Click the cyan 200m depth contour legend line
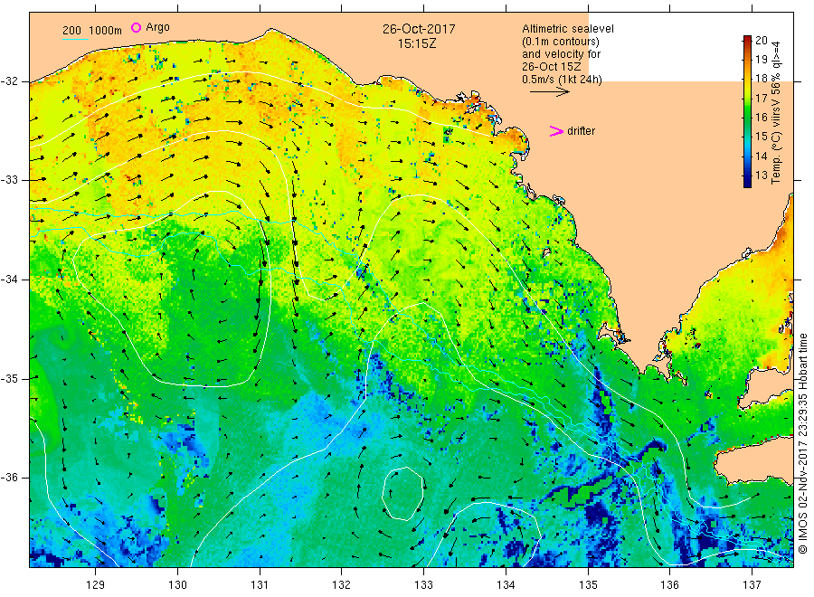814x597 pixels. pyautogui.click(x=75, y=39)
